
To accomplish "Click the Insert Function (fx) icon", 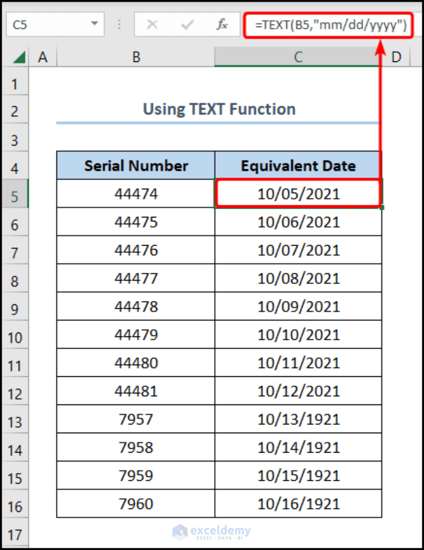I will point(222,24).
